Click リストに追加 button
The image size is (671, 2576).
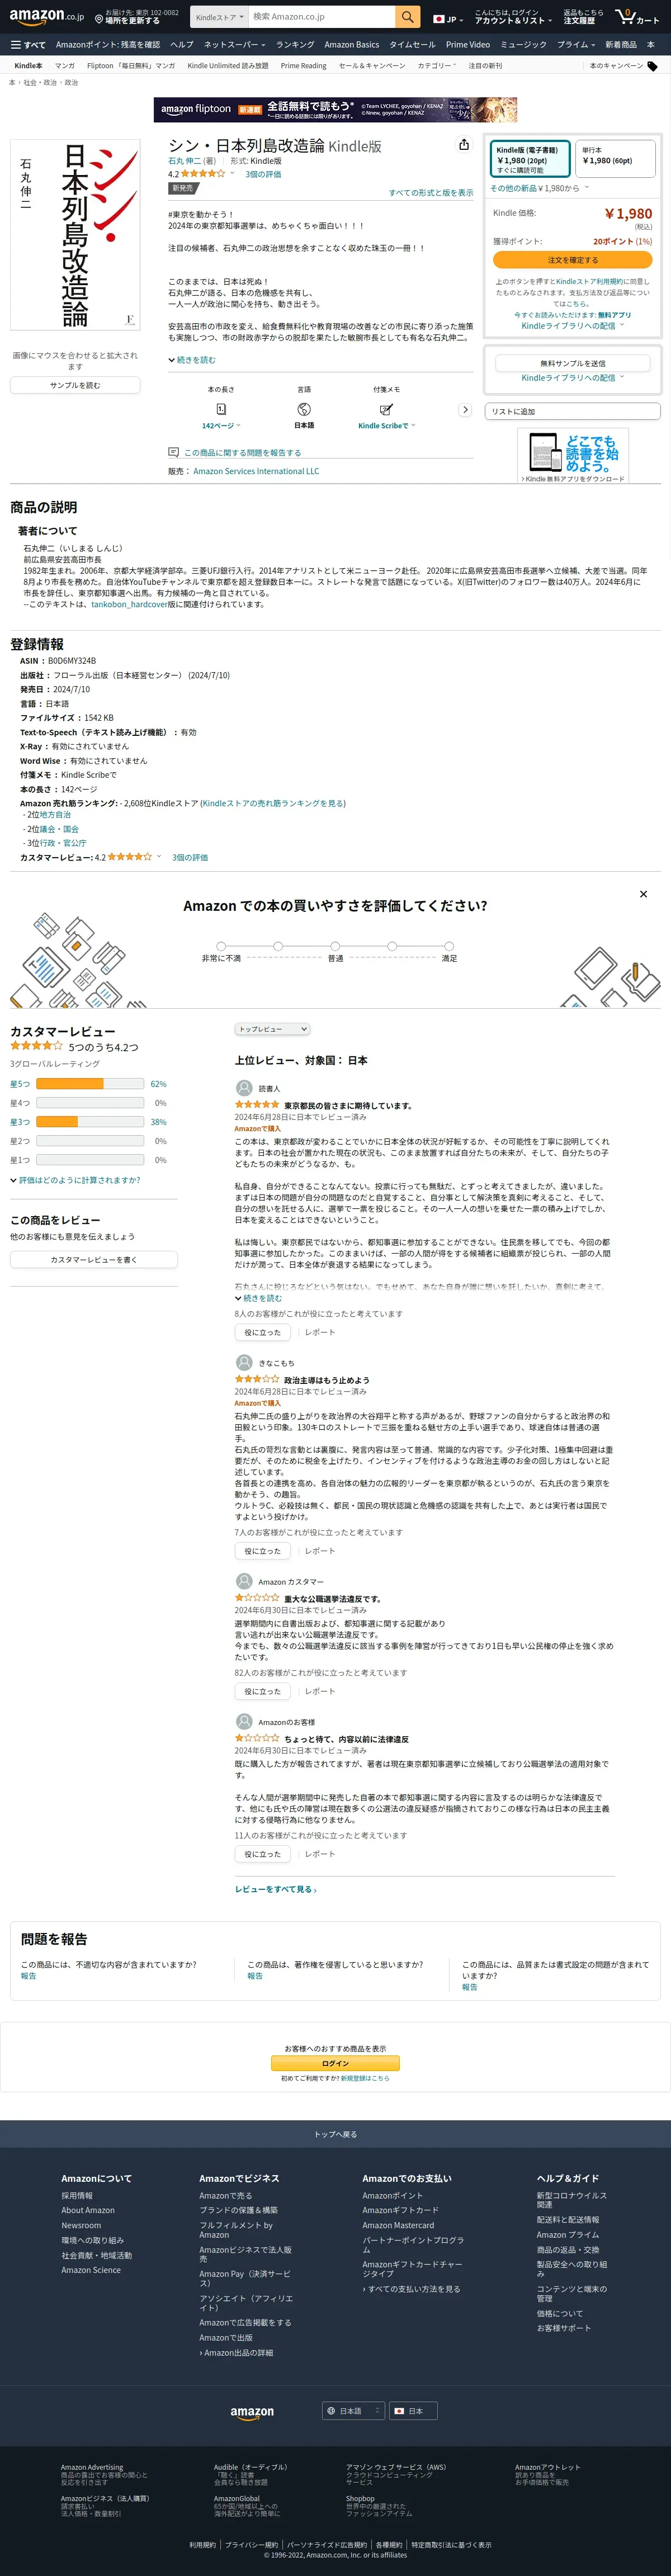click(x=573, y=411)
